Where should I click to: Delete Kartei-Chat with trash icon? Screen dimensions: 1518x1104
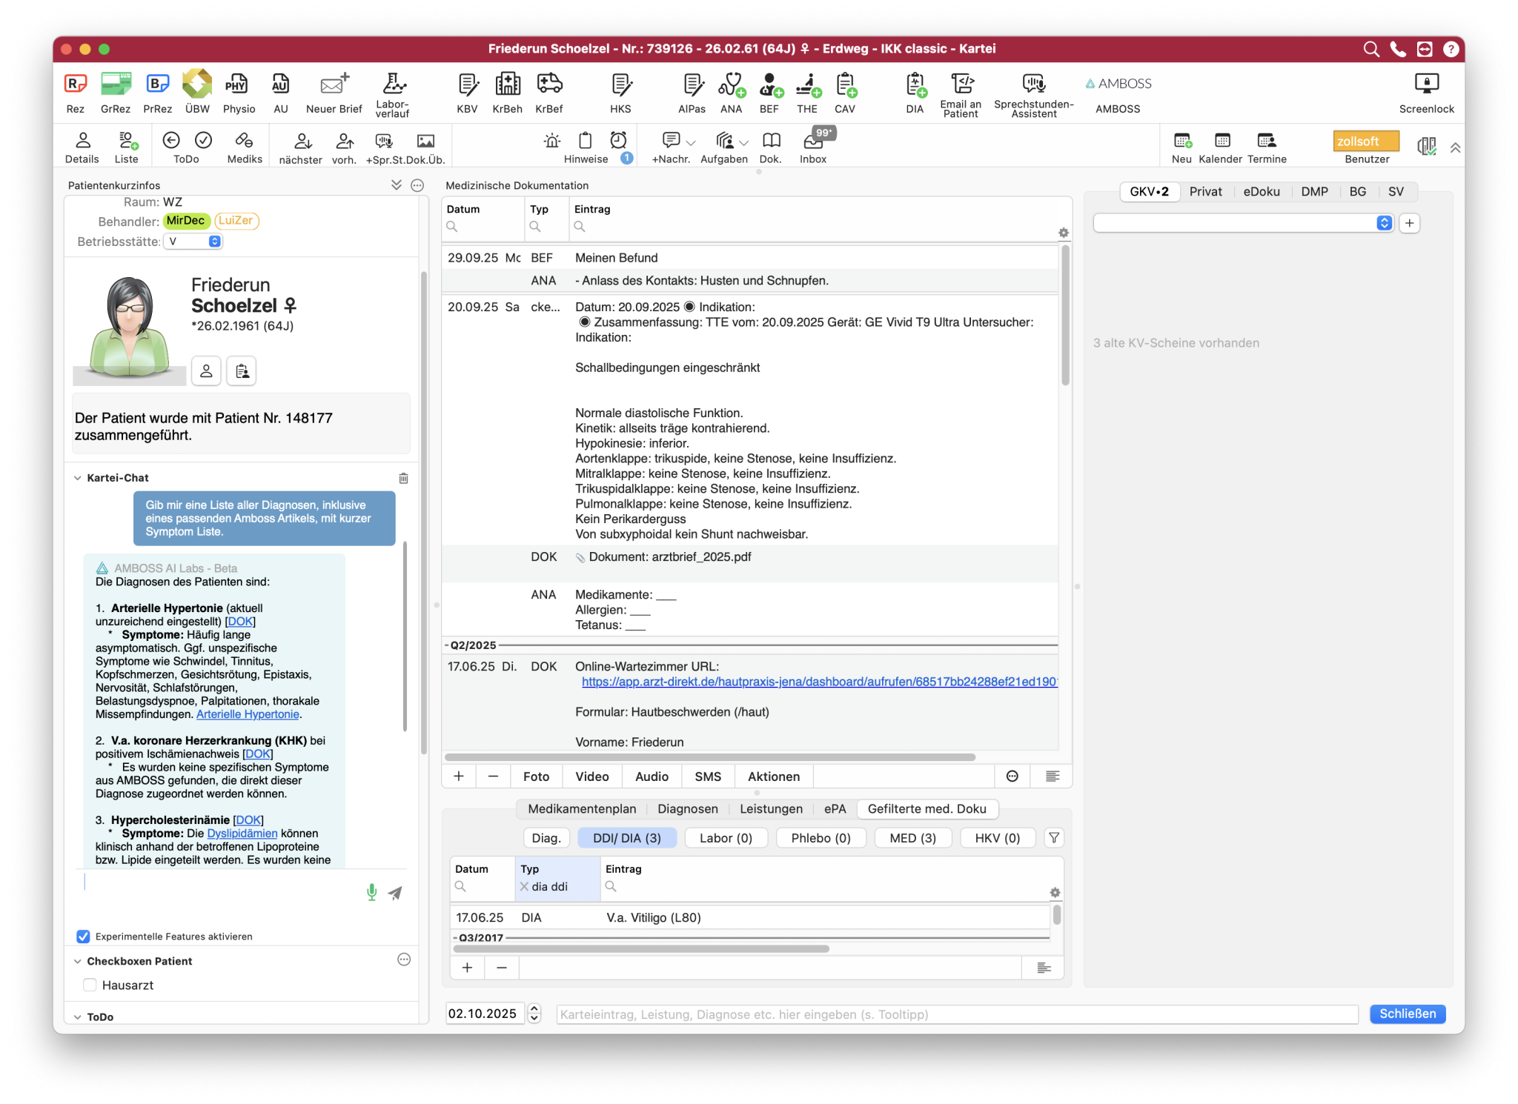click(x=403, y=478)
